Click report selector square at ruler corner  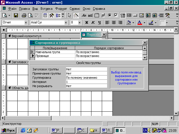pyautogui.click(x=4, y=30)
